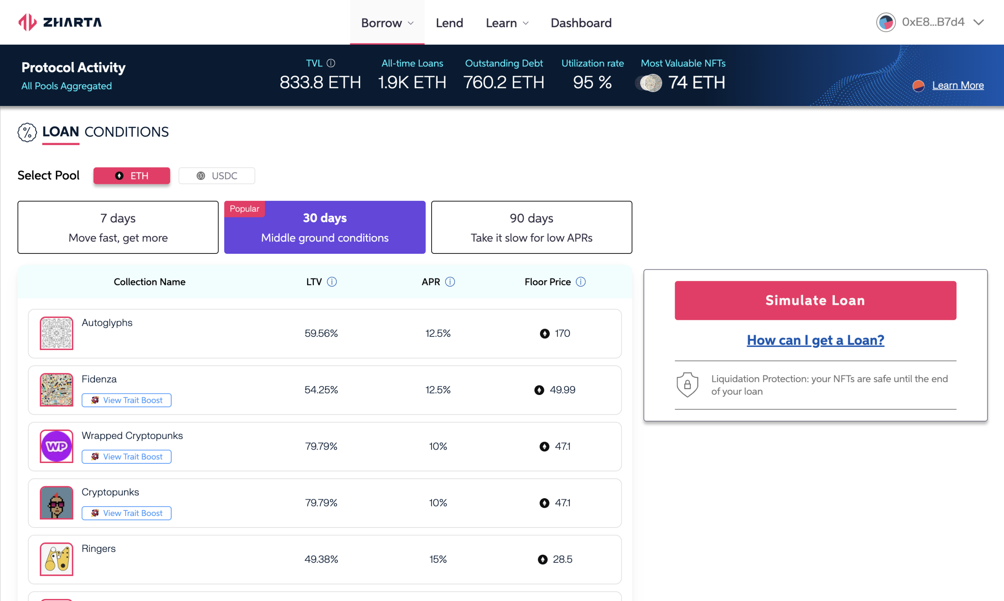Click the Liquidation Protection shield icon
This screenshot has height=601, width=1004.
click(687, 385)
